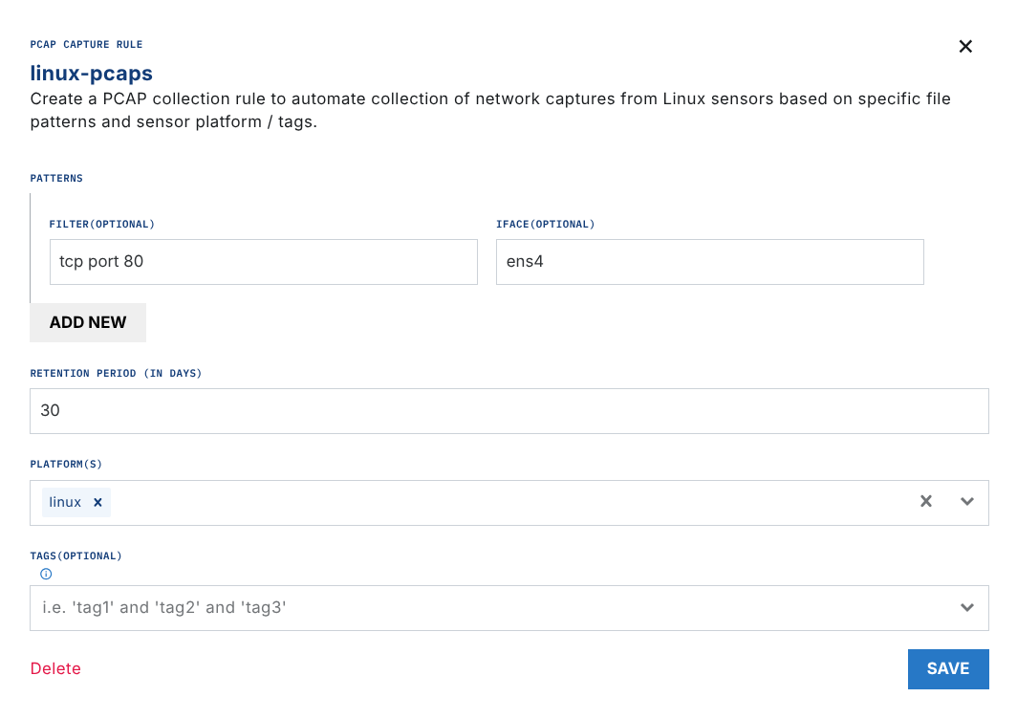The image size is (1017, 719).
Task: Click the RETENTION PERIOD (IN DAYS) label
Action: (x=116, y=373)
